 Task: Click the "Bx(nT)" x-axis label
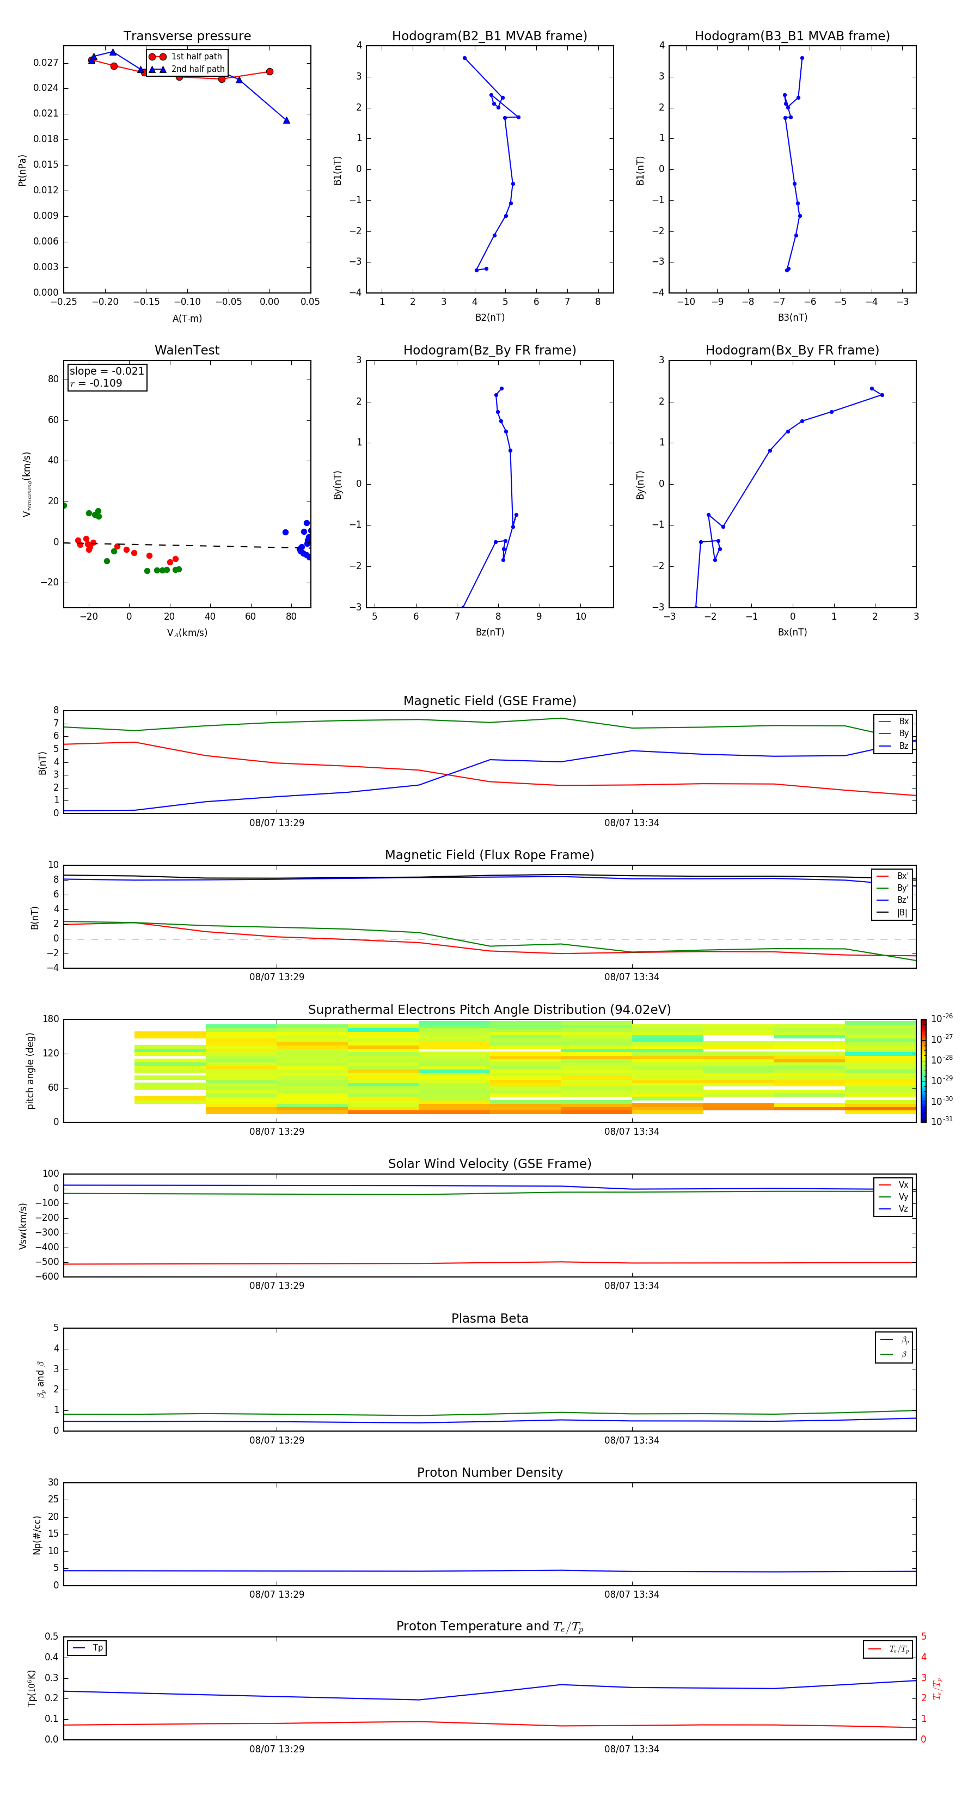click(x=792, y=632)
